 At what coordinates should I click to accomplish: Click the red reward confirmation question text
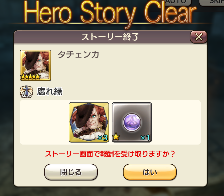110,154
